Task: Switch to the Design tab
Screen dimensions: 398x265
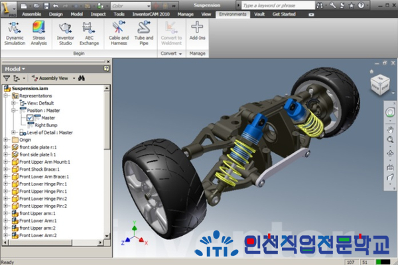Action: (56, 14)
